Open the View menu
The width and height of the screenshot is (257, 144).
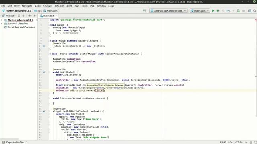pyautogui.click(x=17, y=6)
